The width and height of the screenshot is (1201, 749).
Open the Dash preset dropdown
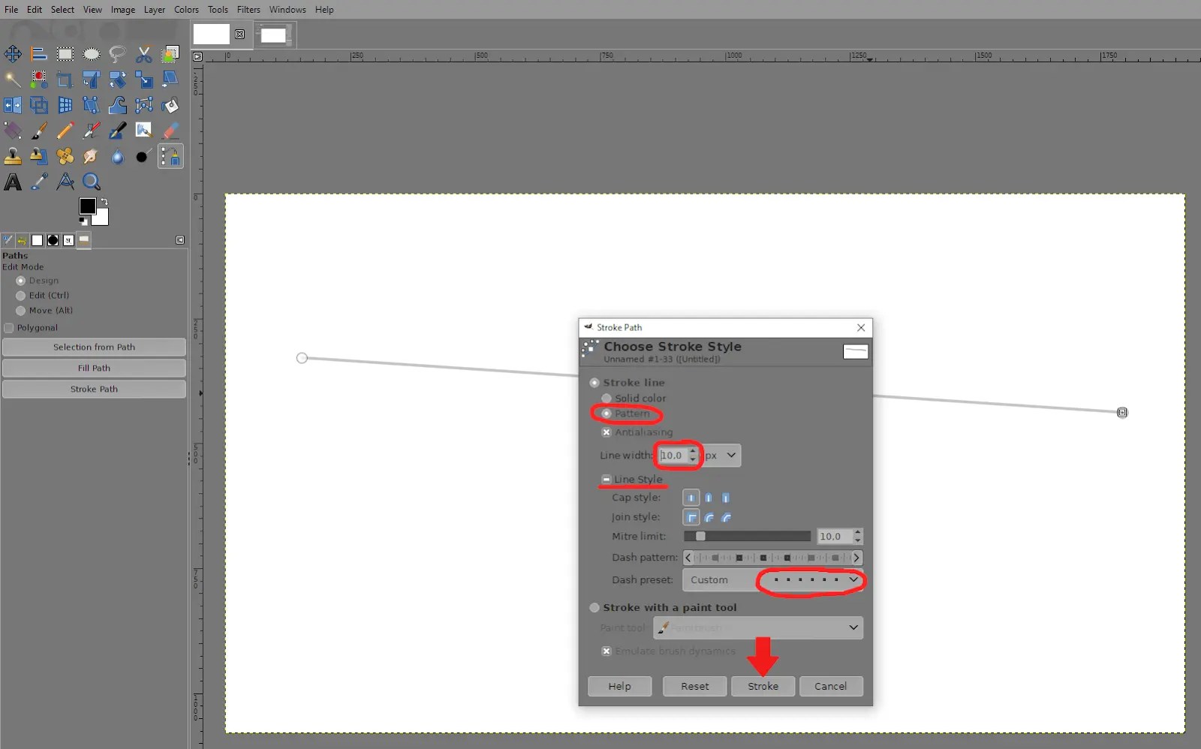coord(856,579)
